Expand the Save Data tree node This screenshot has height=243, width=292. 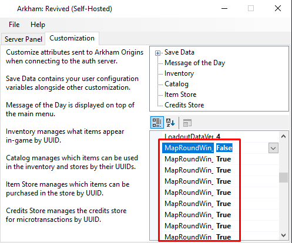pyautogui.click(x=157, y=53)
